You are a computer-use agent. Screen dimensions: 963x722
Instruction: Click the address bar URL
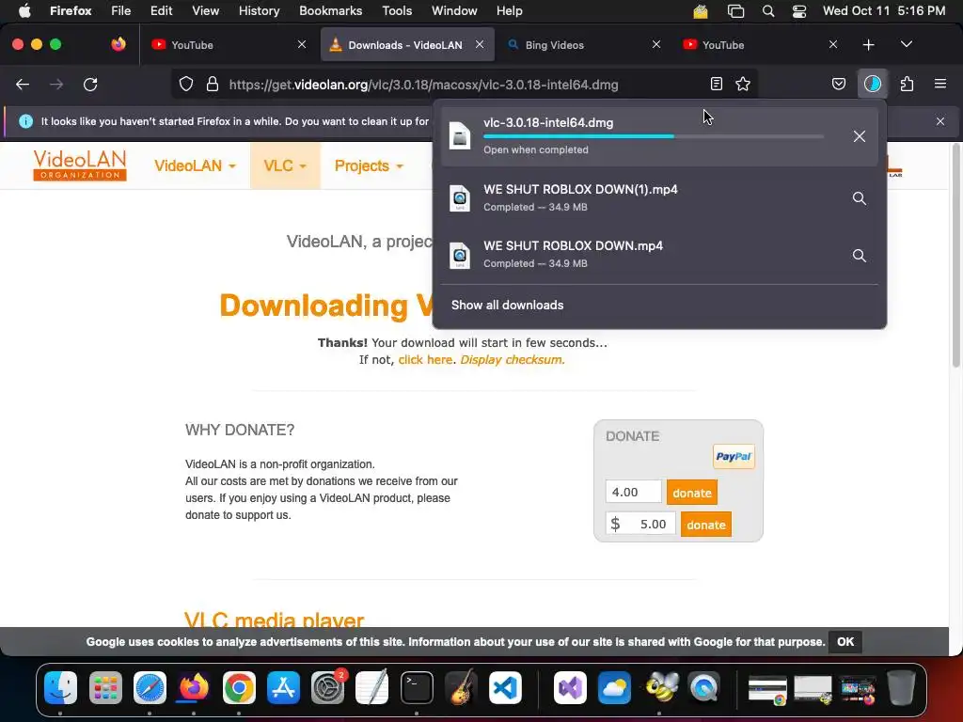pyautogui.click(x=424, y=85)
